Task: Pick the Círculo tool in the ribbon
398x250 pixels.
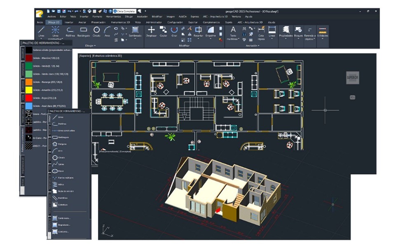Action: (96, 31)
